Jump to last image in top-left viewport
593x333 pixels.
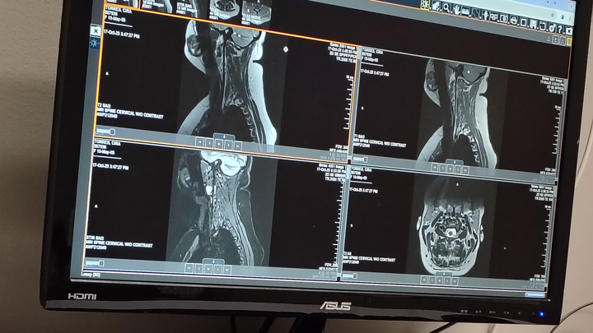(x=238, y=146)
